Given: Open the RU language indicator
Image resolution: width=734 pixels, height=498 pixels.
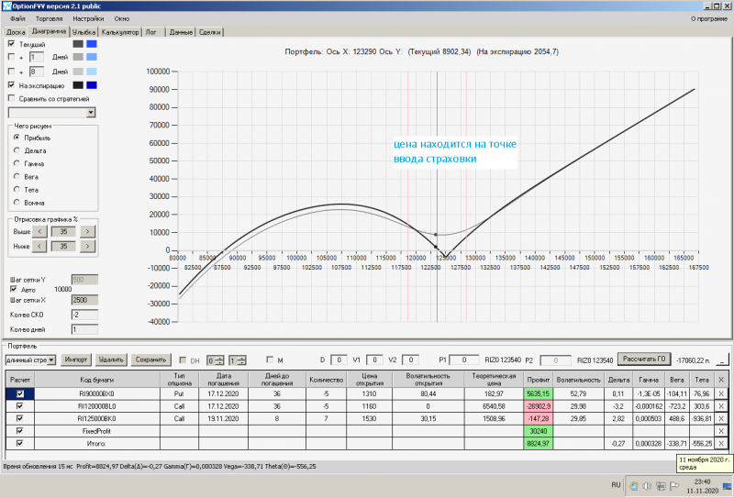Looking at the screenshot, I should (616, 485).
